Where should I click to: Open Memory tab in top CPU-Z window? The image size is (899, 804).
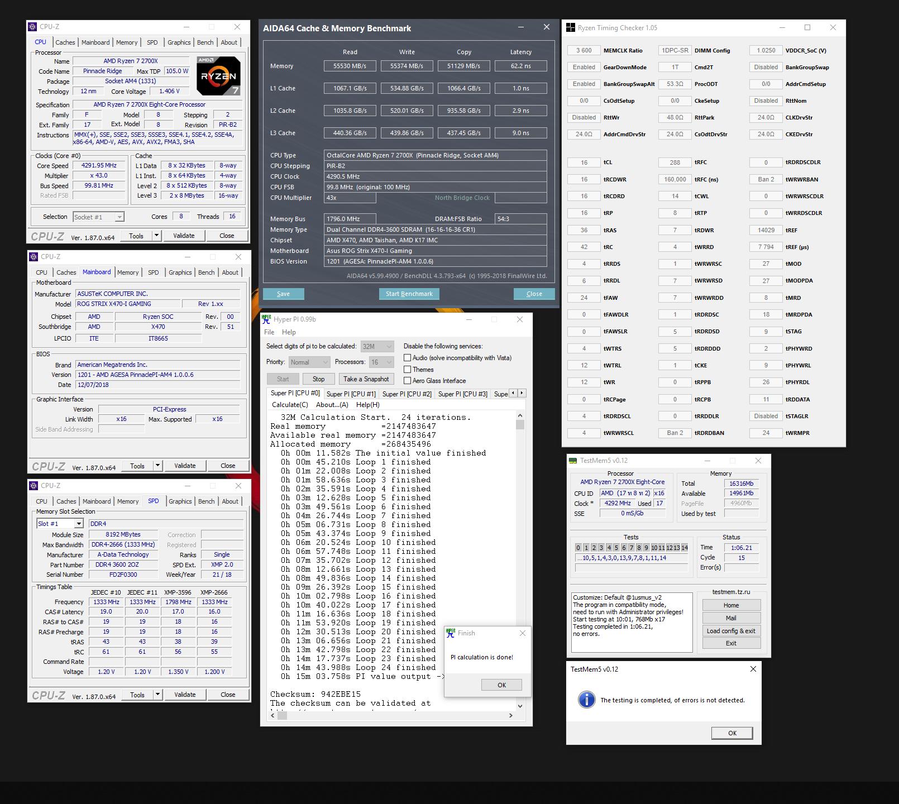127,42
